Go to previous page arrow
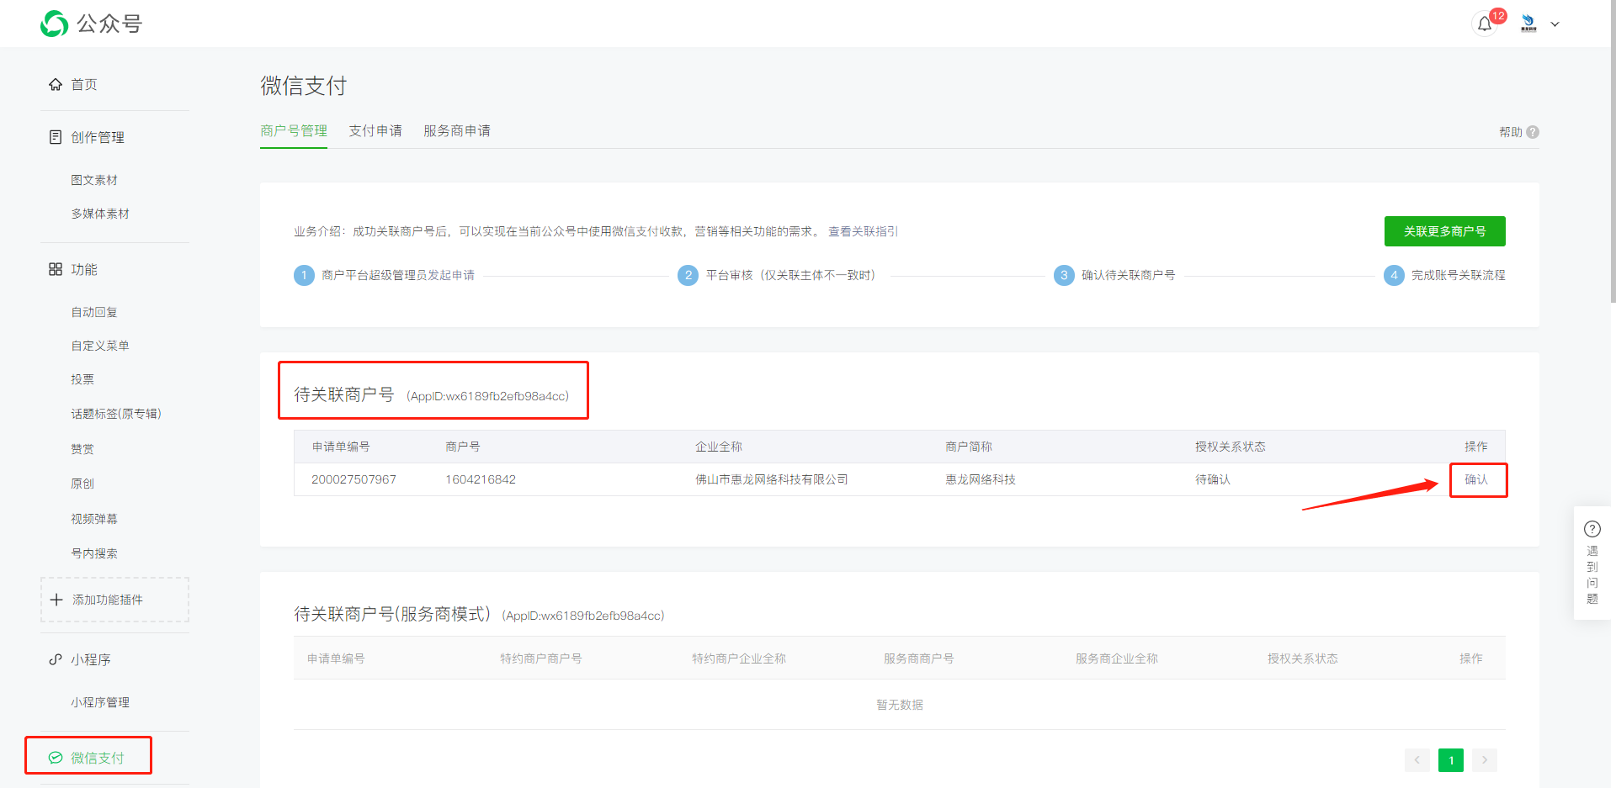 click(x=1417, y=760)
